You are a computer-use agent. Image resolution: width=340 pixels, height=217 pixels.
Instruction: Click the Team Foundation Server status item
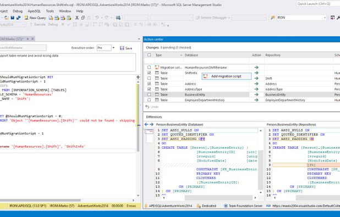click(x=243, y=206)
